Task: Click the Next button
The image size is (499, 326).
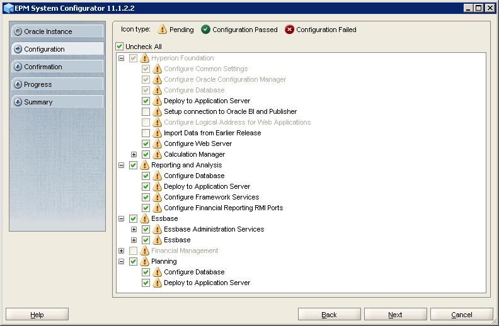Action: 396,314
